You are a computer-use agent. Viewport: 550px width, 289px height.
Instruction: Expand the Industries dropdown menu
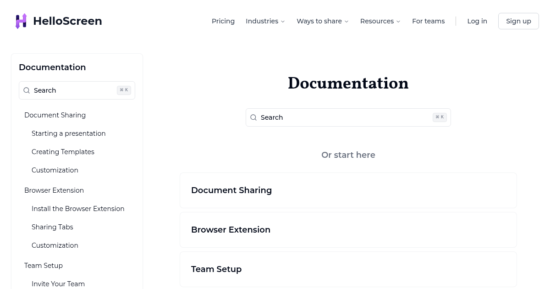click(x=265, y=21)
